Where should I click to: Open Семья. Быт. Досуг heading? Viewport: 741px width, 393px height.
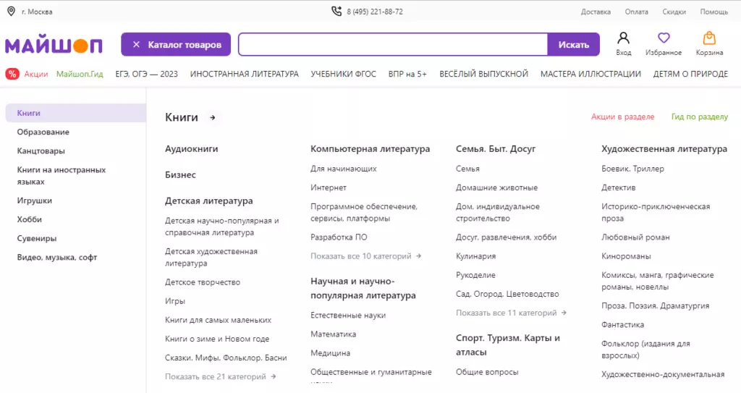496,148
